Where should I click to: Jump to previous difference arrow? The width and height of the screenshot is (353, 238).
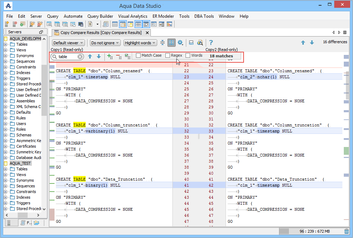coord(303,42)
